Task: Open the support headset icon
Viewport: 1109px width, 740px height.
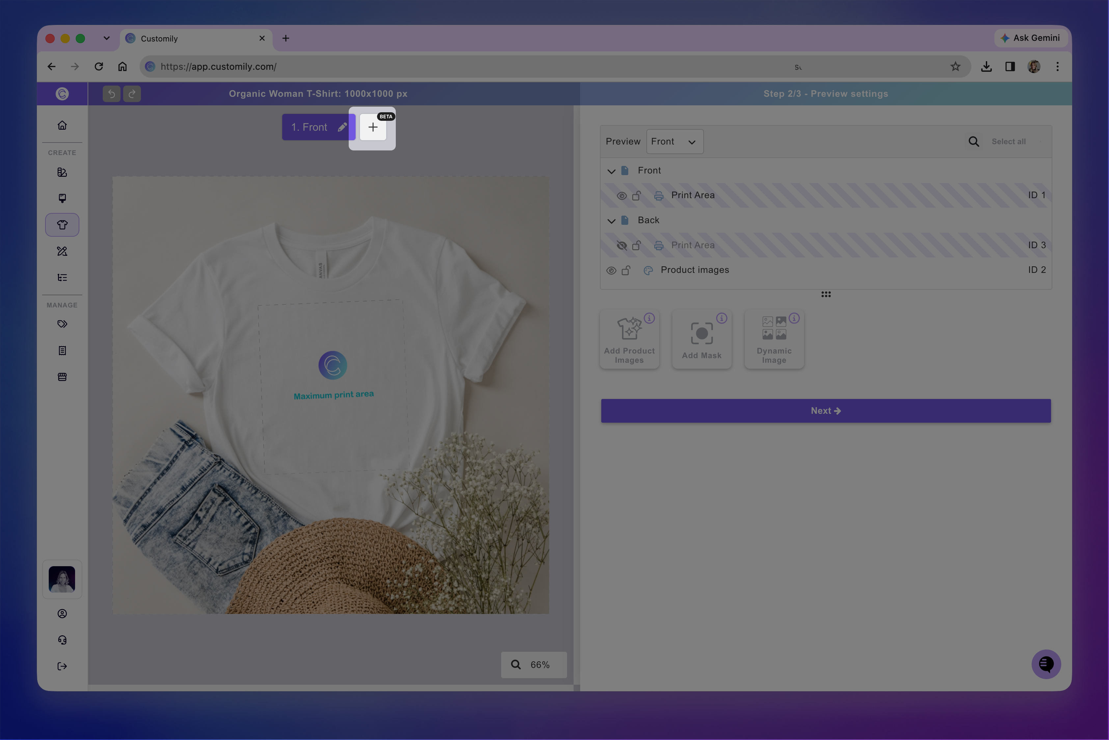Action: click(x=62, y=640)
